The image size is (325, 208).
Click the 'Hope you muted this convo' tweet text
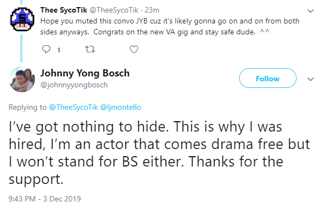point(170,26)
